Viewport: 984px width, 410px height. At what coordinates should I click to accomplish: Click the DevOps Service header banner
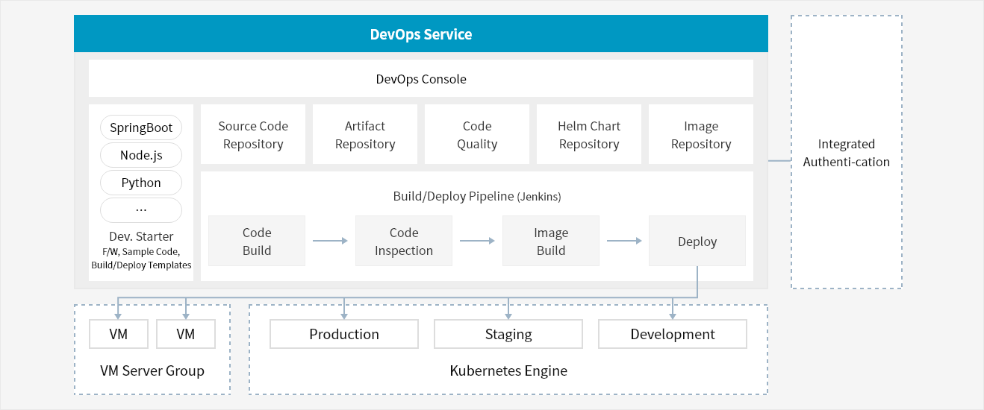coord(421,34)
